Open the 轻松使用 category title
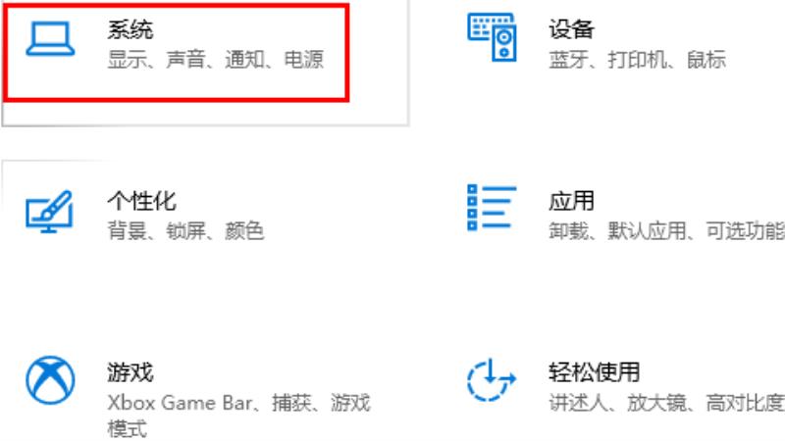785x441 pixels. click(595, 372)
